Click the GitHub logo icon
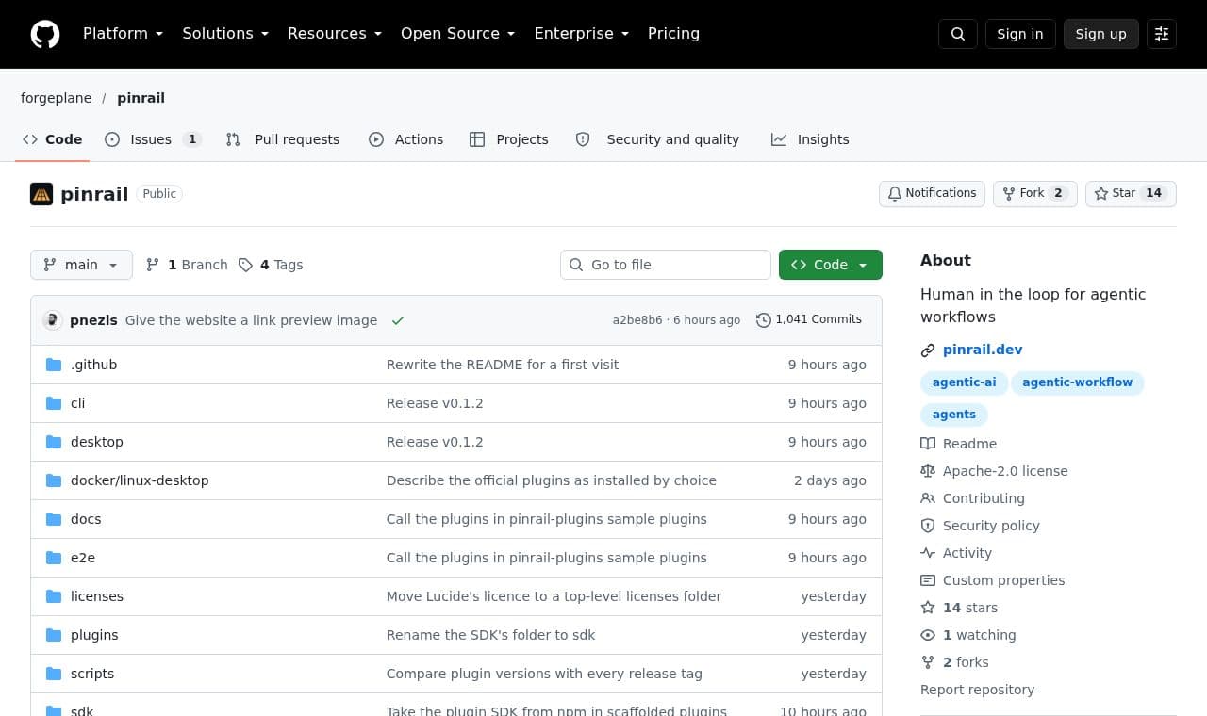The image size is (1207, 716). pos(45,34)
